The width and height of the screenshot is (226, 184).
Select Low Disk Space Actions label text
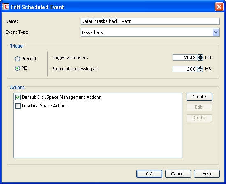pyautogui.click(x=45, y=106)
